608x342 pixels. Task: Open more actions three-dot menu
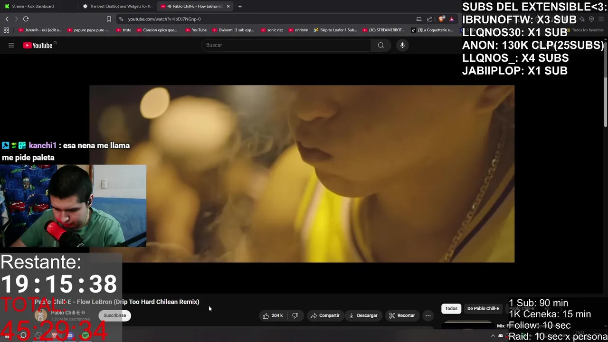point(428,315)
